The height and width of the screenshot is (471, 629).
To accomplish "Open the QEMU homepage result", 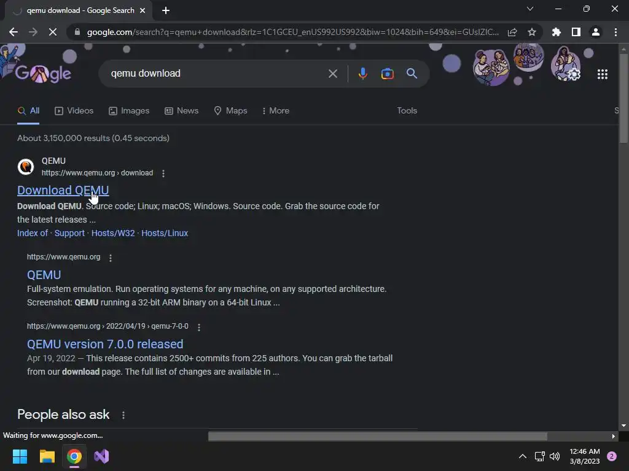I will point(44,275).
